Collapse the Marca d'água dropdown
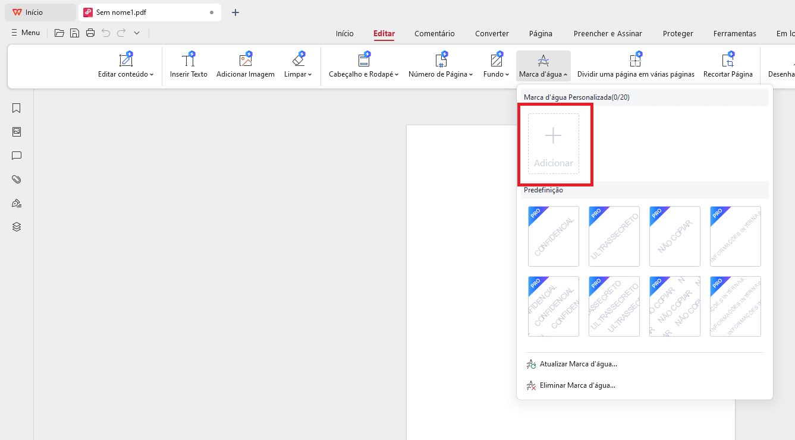The image size is (795, 440). click(x=543, y=65)
